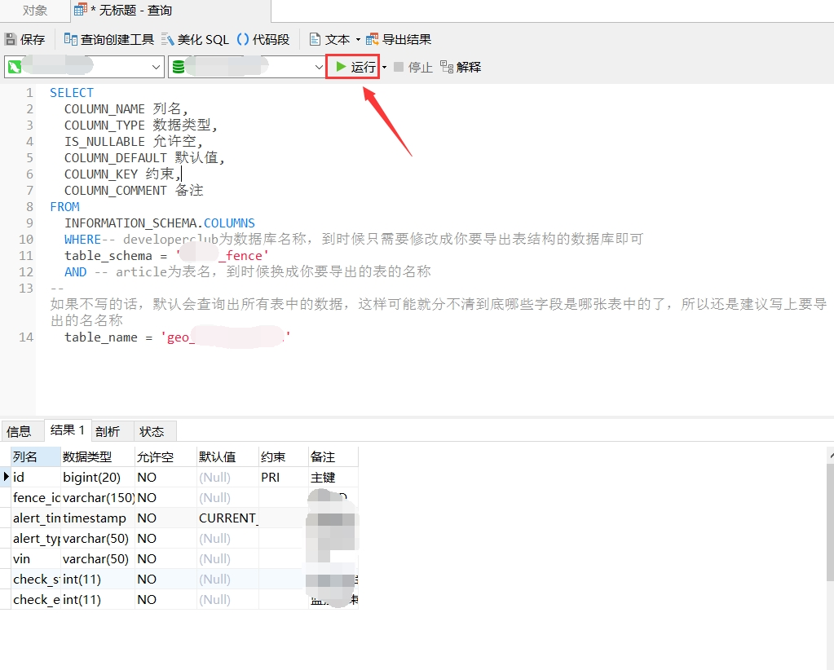Select the CURRENT_ default value cell
This screenshot has height=670, width=834.
click(227, 518)
